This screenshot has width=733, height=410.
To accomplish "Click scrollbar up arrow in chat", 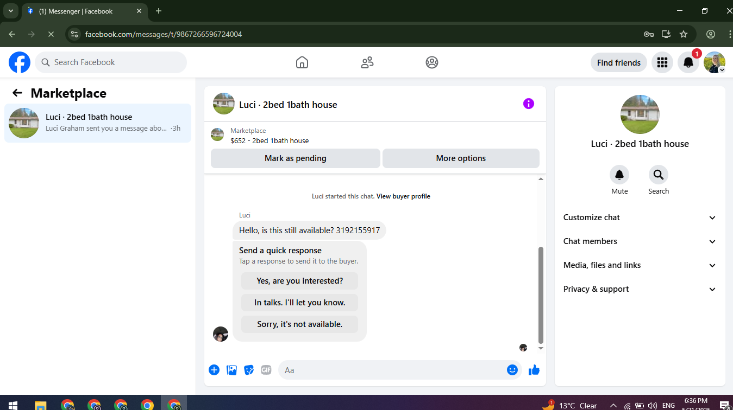I will [x=541, y=179].
